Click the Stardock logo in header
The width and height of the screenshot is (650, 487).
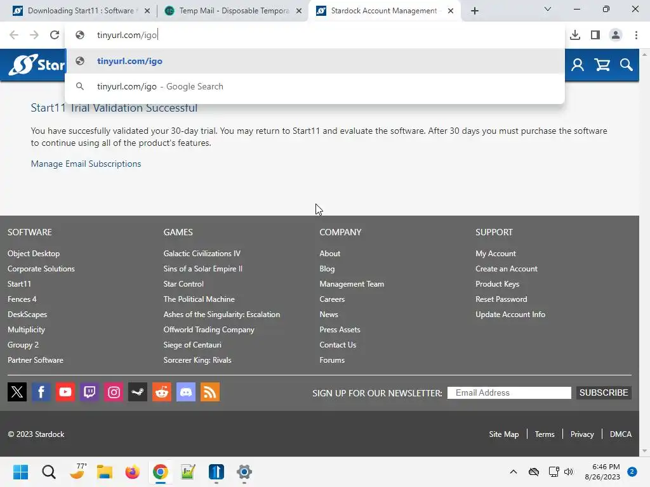[x=36, y=65]
